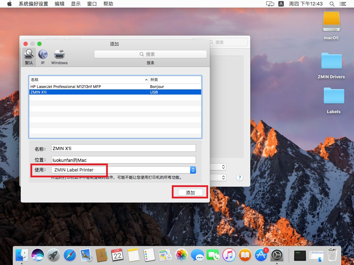354x265 pixels.
Task: Open Trash from the Dock
Action: click(x=332, y=255)
